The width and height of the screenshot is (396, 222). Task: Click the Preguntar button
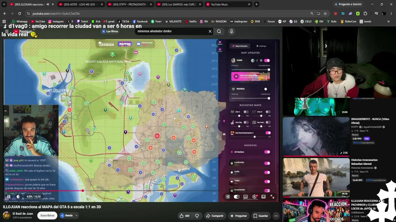[238, 216]
